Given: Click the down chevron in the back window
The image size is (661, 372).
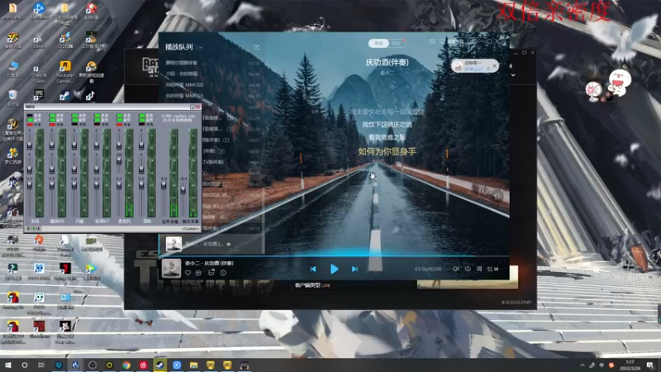Looking at the screenshot, I should point(513,75).
